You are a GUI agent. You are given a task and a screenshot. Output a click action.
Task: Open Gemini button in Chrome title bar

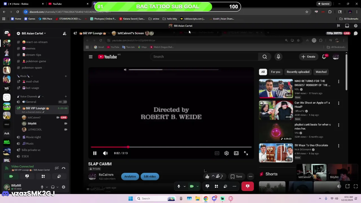tap(324, 4)
